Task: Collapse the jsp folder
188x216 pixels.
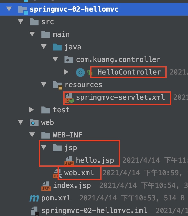Action: point(44,148)
